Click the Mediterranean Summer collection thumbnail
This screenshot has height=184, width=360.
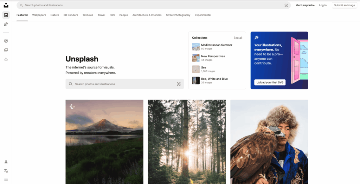coord(196,47)
